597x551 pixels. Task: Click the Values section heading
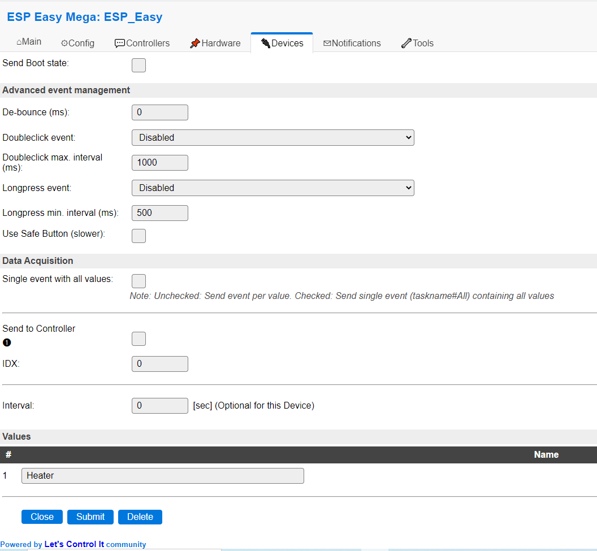pyautogui.click(x=16, y=436)
